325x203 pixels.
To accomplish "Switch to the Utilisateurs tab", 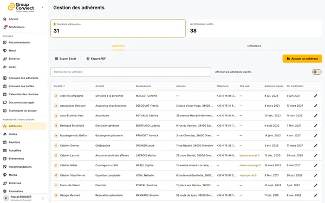I will [254, 46].
